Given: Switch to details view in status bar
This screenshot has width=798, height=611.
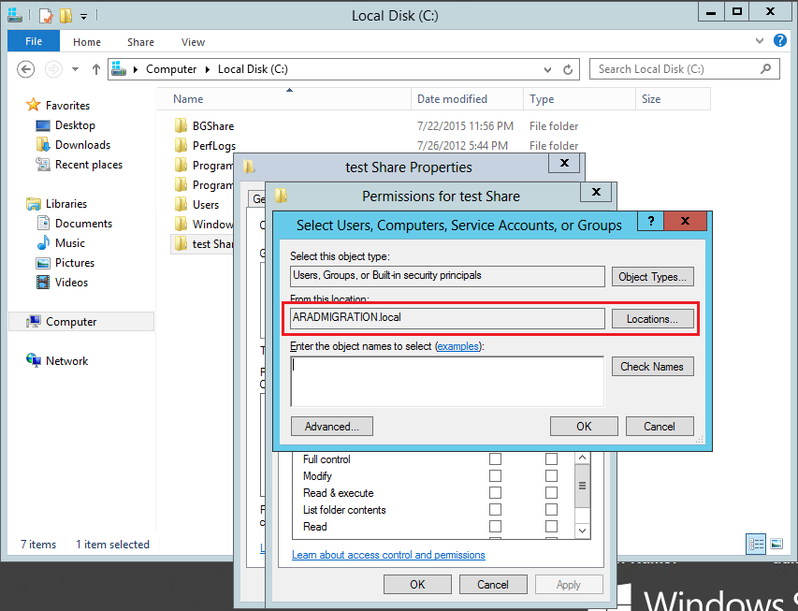Looking at the screenshot, I should pyautogui.click(x=755, y=544).
